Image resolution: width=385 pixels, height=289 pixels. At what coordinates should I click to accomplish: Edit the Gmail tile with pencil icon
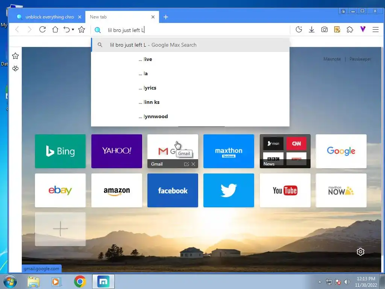tap(186, 164)
